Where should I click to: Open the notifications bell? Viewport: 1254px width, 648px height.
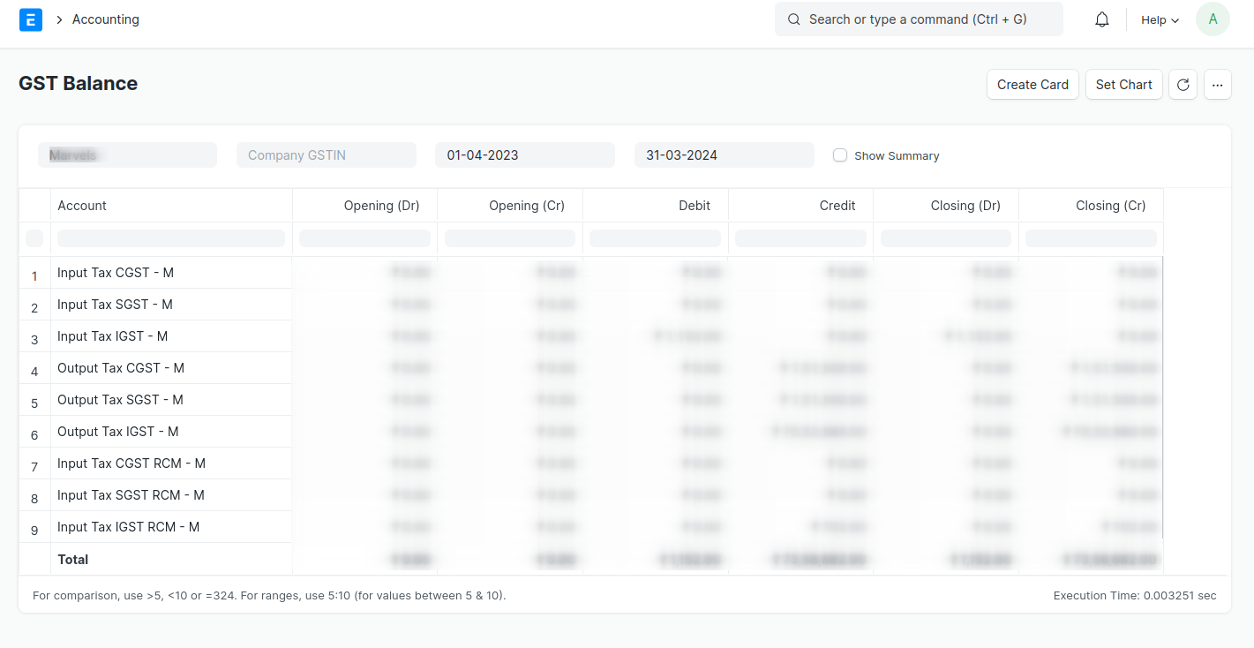[1101, 19]
